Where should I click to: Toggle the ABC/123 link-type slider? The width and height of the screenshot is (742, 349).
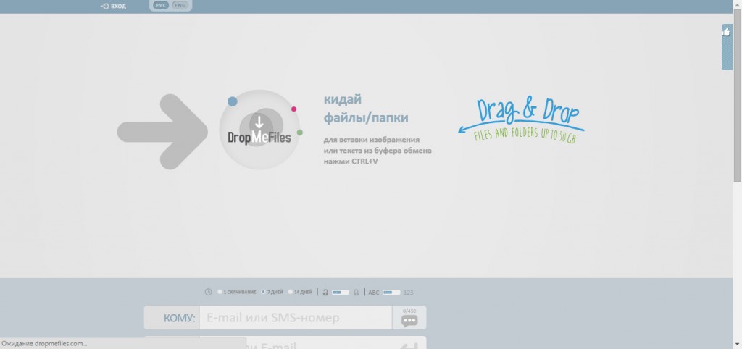pyautogui.click(x=391, y=293)
